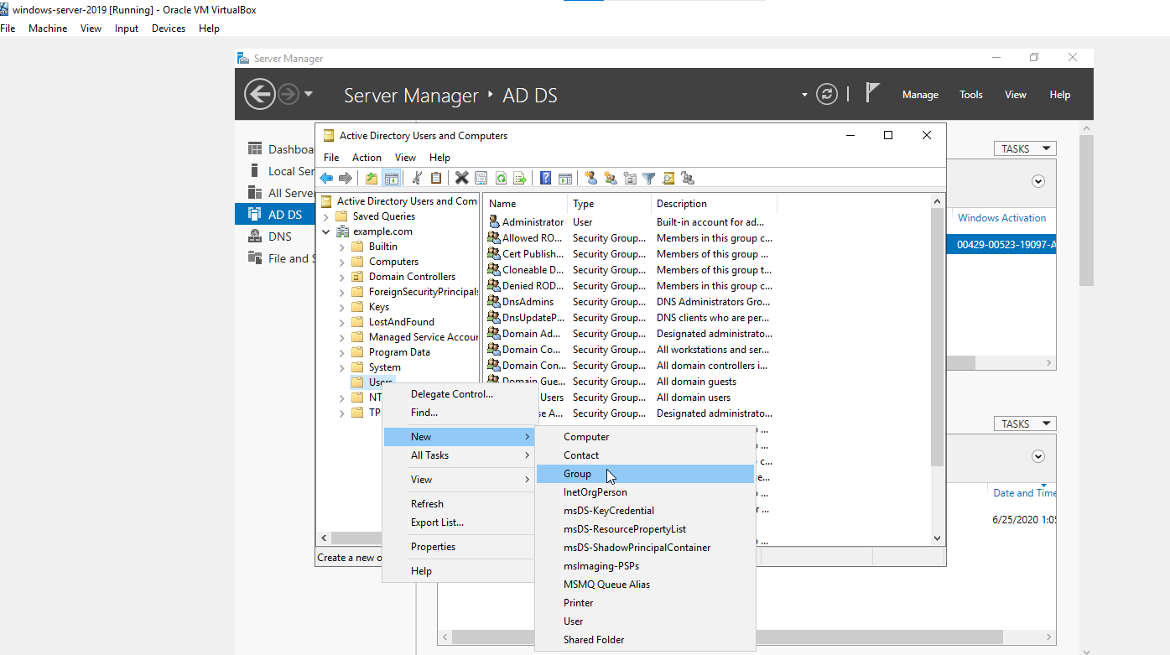Image resolution: width=1170 pixels, height=655 pixels.
Task: Click the scroll down arrow in object list
Action: point(938,538)
